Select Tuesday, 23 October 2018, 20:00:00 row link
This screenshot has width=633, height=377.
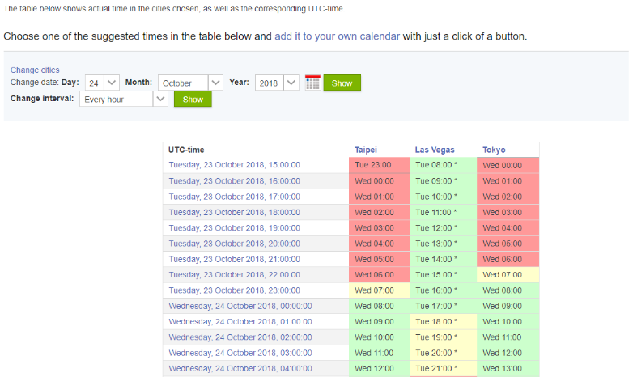pyautogui.click(x=234, y=244)
